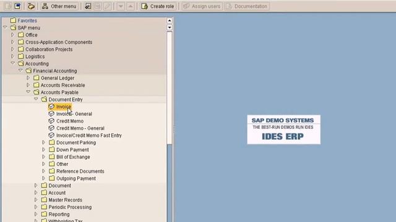This screenshot has height=222, width=396.
Task: Collapse the Accounts Payable node
Action: coord(28,92)
